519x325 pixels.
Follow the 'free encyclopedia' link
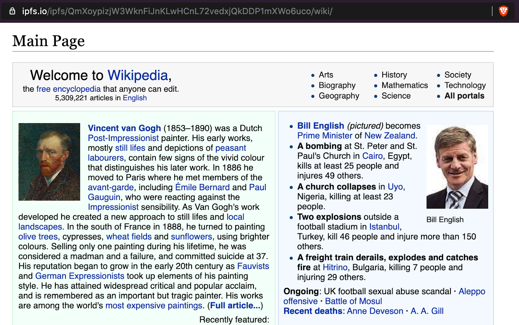68,89
